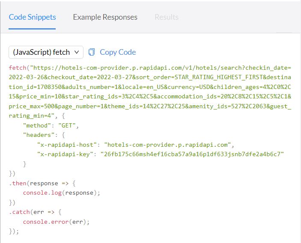Click the .then(response => { line
Viewport: 301px width, 243px height.
click(42, 184)
